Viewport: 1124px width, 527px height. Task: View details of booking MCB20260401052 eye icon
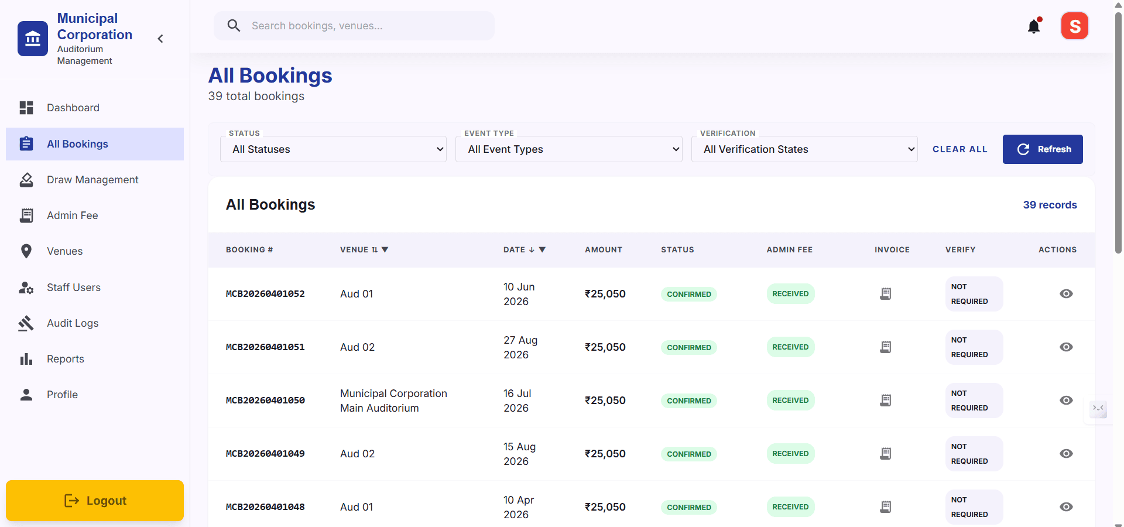click(x=1066, y=294)
